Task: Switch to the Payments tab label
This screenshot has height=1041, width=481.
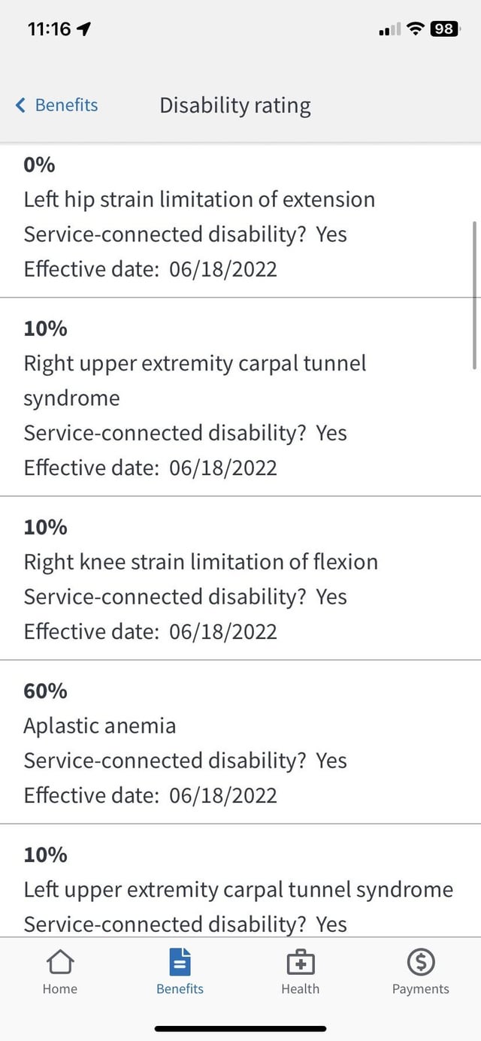Action: 420,989
